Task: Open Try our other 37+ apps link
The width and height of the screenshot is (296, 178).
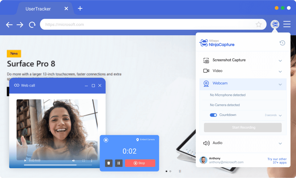Action: pyautogui.click(x=277, y=161)
